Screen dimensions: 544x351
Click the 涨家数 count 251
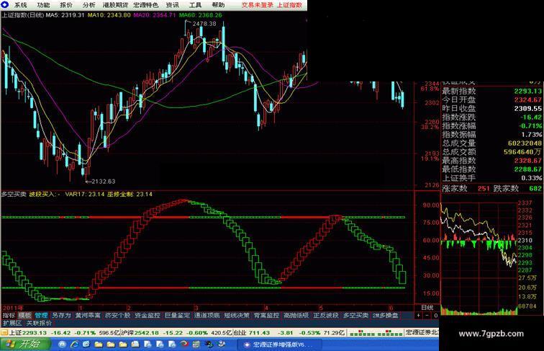(484, 189)
